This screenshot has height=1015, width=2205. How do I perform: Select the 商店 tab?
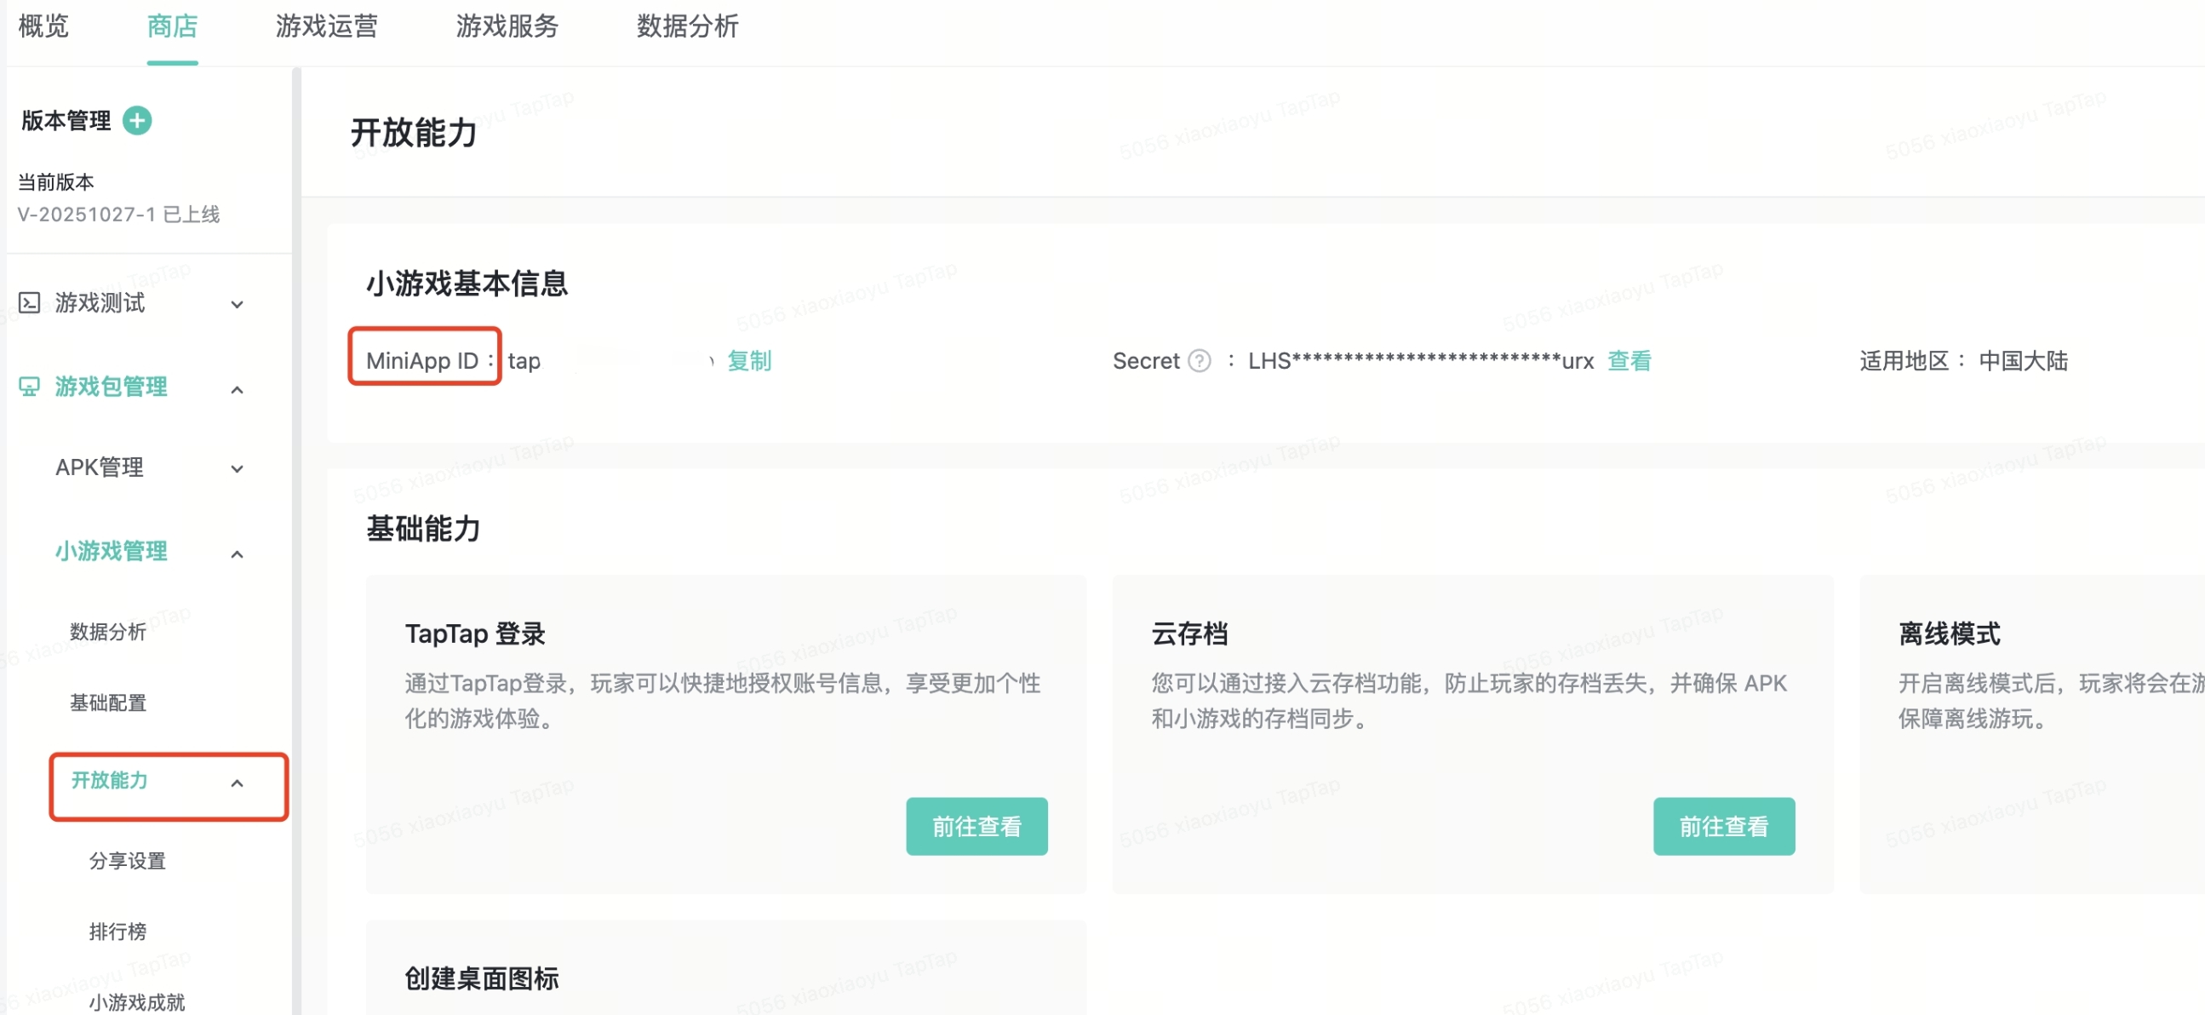[172, 26]
